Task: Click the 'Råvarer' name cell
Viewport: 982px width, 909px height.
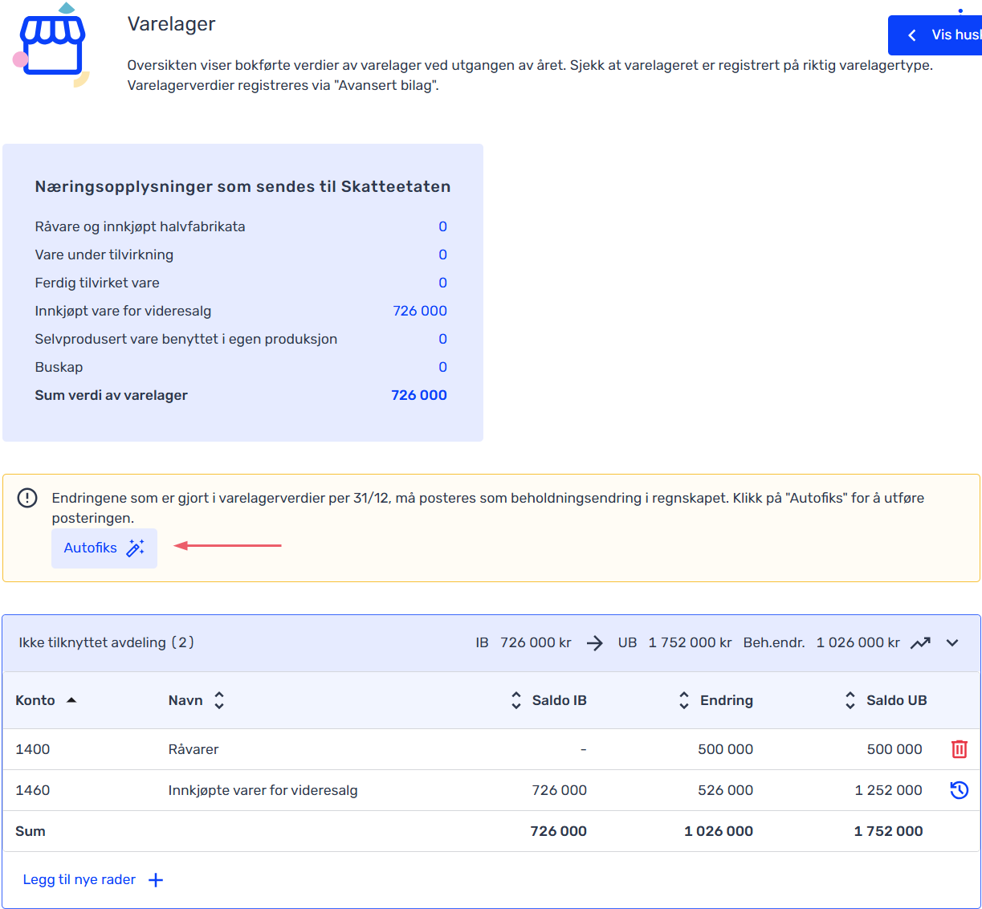Action: (x=194, y=749)
